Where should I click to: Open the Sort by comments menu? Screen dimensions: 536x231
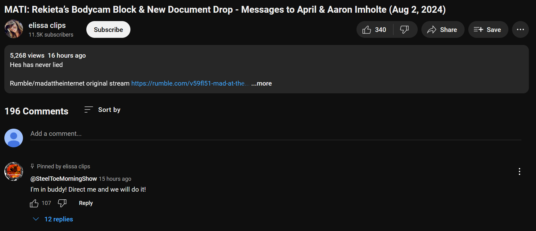102,110
